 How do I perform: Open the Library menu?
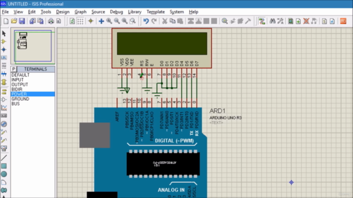(x=135, y=12)
